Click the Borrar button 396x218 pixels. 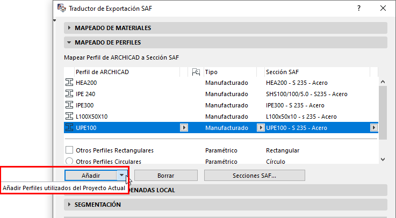pos(165,175)
